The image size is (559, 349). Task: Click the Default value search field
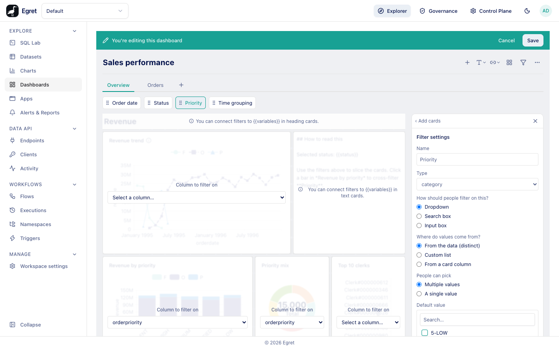pyautogui.click(x=477, y=320)
